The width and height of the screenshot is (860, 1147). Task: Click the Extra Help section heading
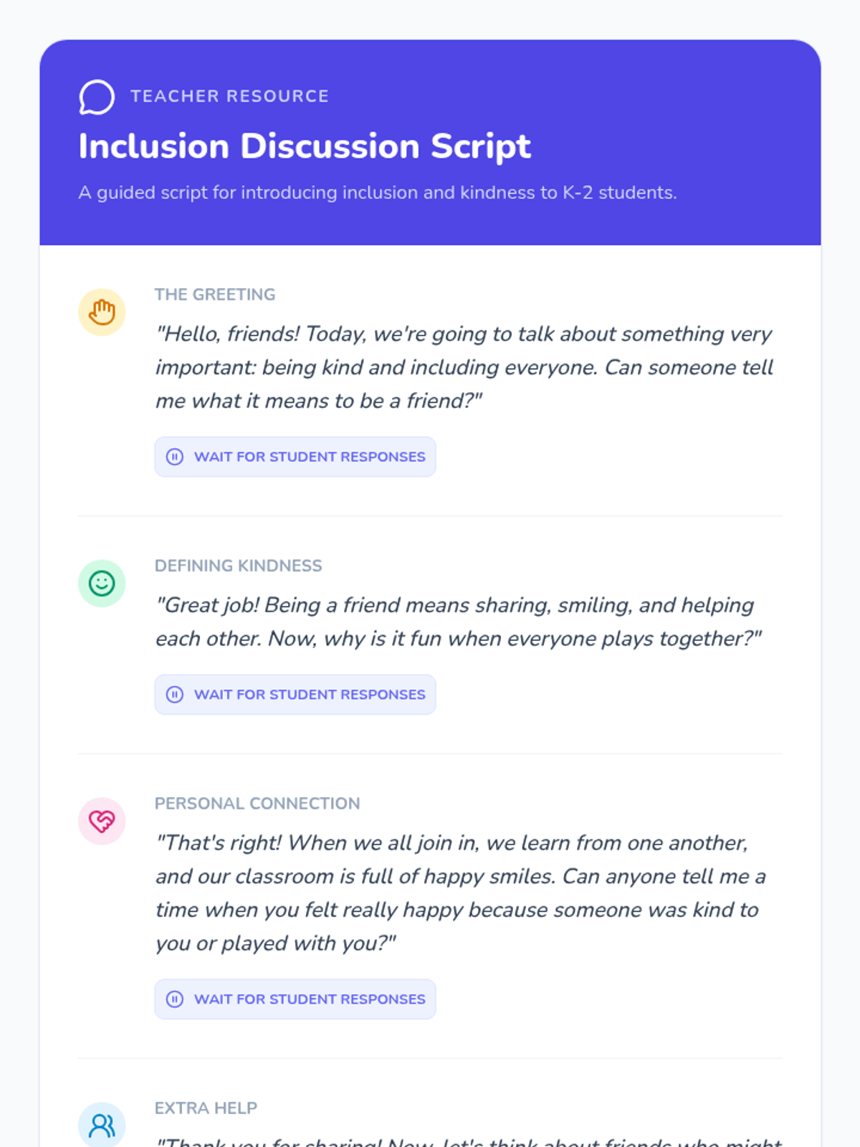coord(206,1108)
